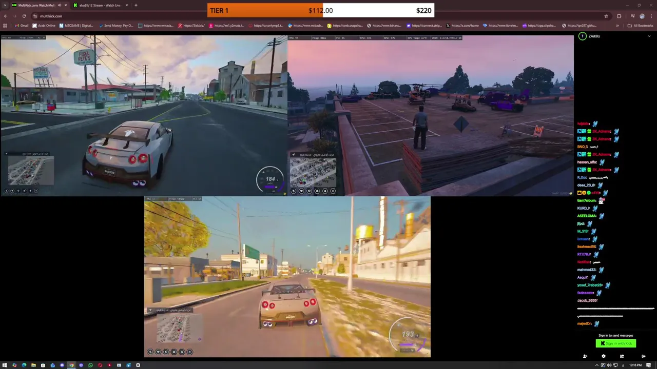The height and width of the screenshot is (369, 657).
Task: Open the connect.stripe bookmark
Action: pyautogui.click(x=424, y=25)
